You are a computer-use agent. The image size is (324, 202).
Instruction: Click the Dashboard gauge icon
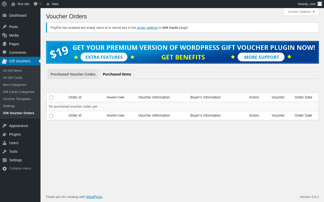tap(5, 15)
